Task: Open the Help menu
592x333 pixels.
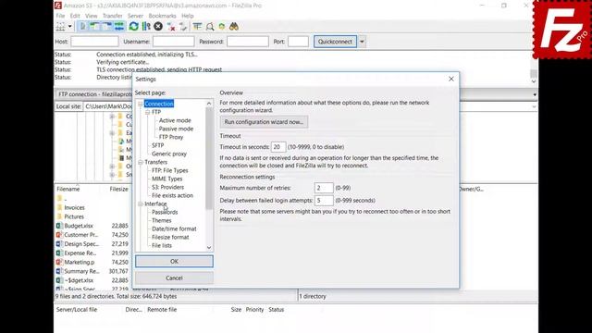Action: (188, 16)
